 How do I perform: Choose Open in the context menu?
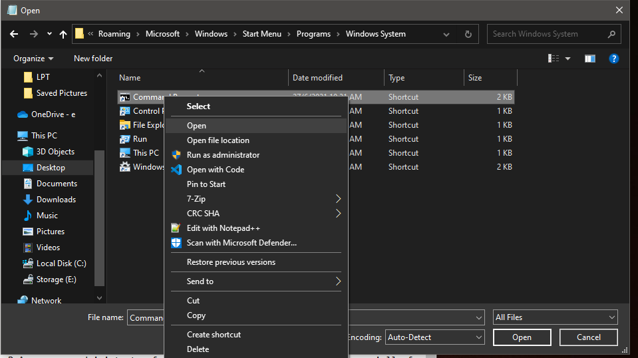coord(256,126)
